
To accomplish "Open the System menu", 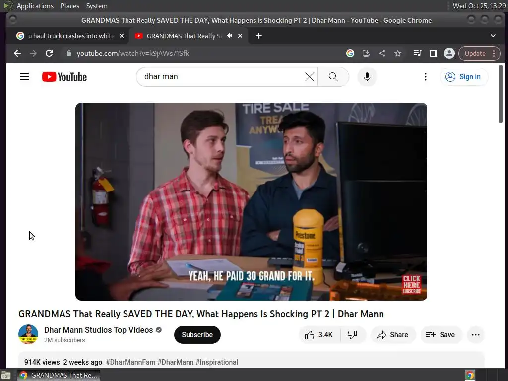I will (97, 6).
